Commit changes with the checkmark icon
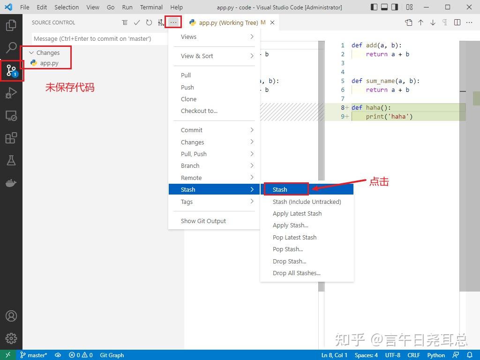Viewport: 480px width, 360px height. click(x=137, y=22)
